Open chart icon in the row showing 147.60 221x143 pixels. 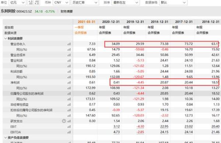click(69, 115)
